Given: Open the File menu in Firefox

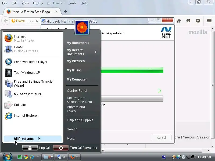Looking at the screenshot, I should coord(5,3).
